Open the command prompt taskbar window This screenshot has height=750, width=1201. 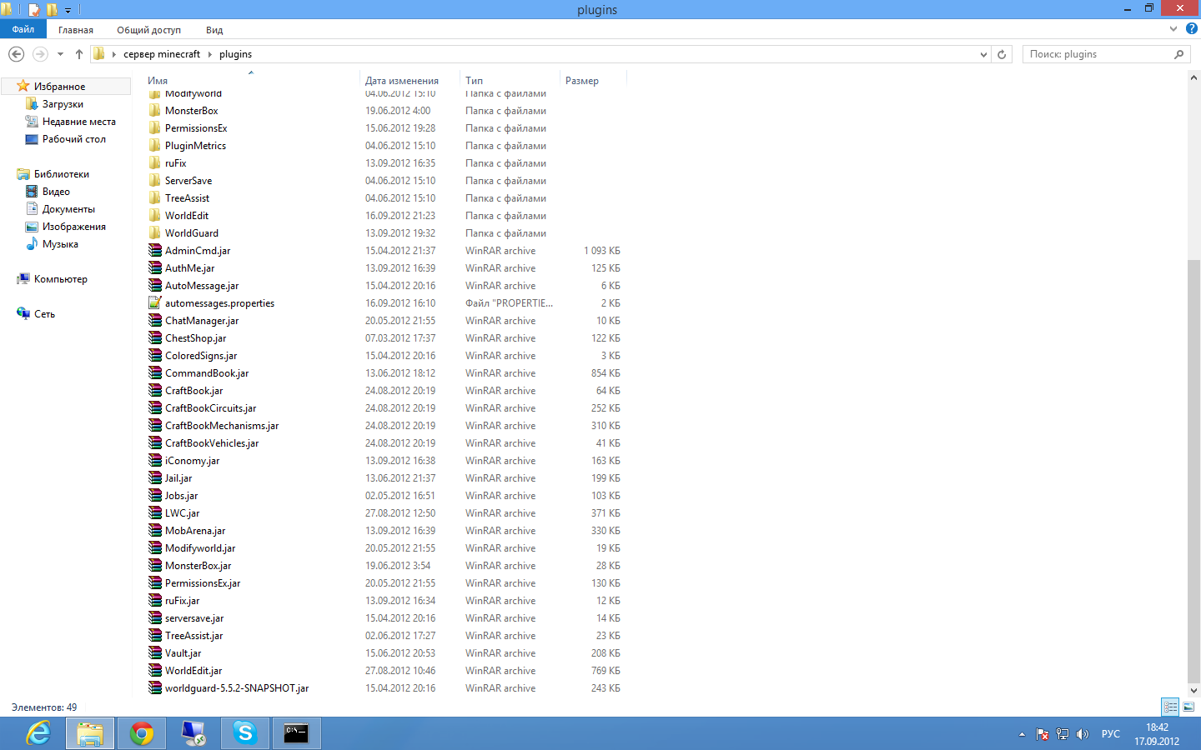point(296,733)
